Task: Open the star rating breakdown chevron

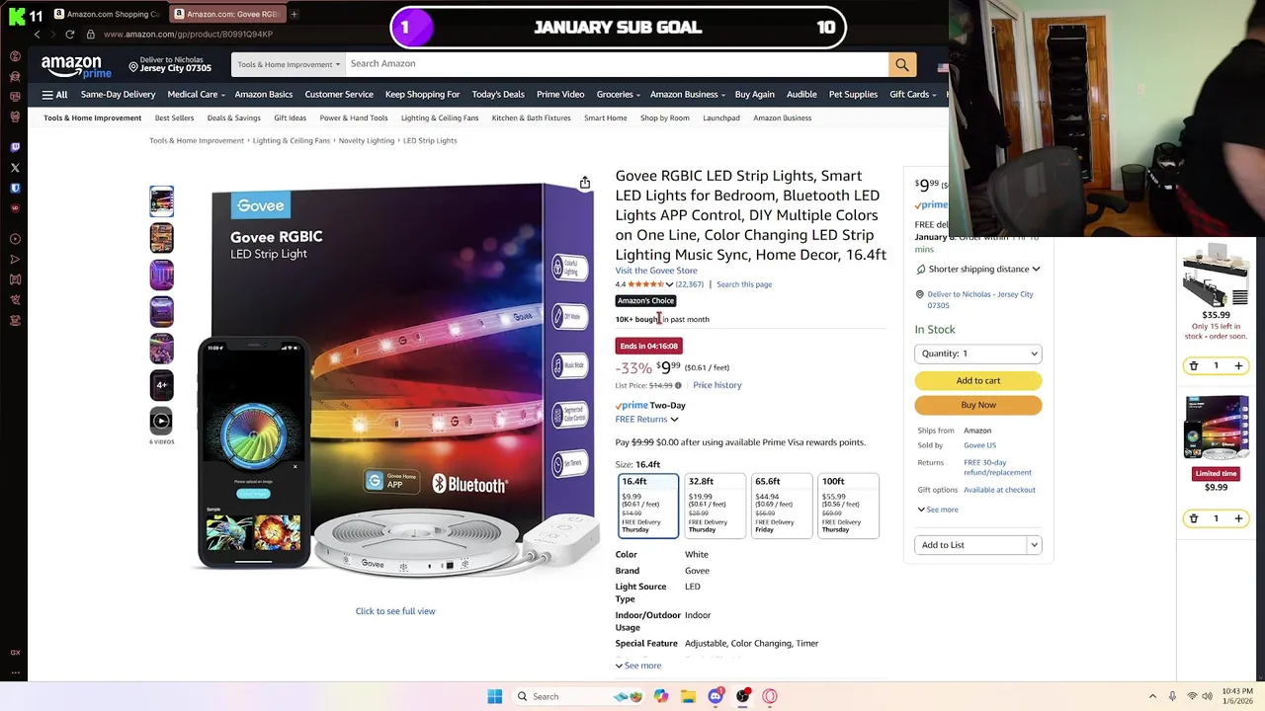Action: click(669, 284)
